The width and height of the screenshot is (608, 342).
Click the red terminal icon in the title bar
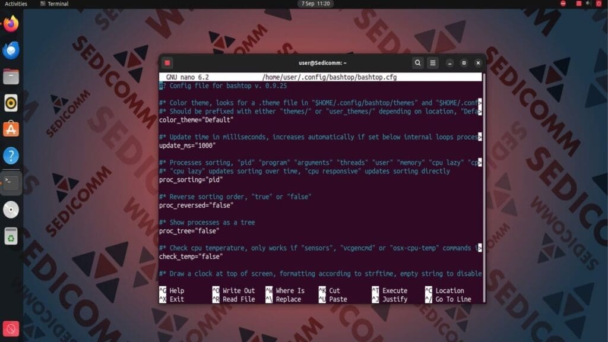coord(169,62)
